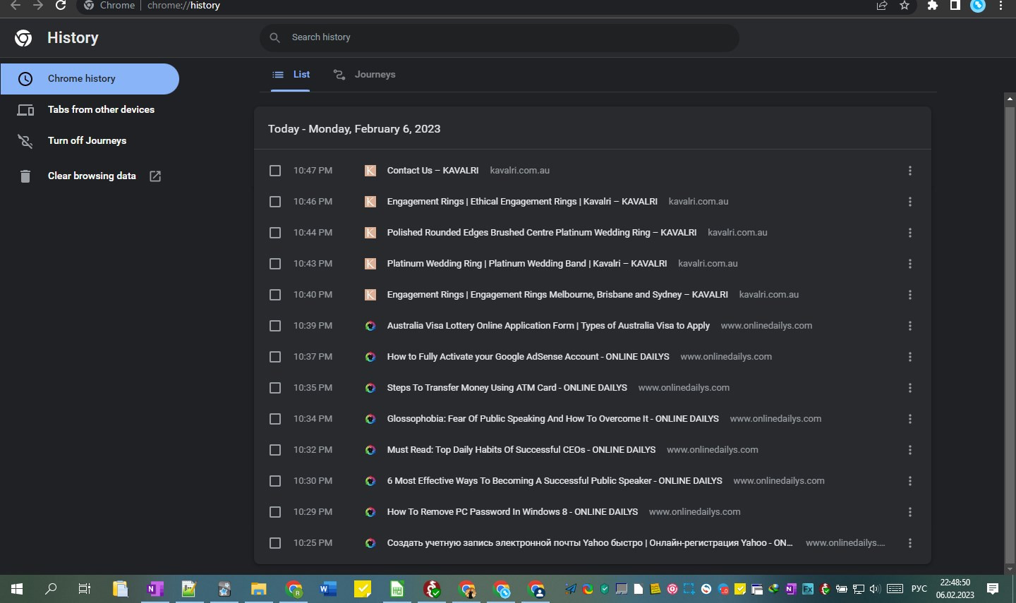Open How to Fully Activate Google AdSense link
Image resolution: width=1016 pixels, height=603 pixels.
[x=528, y=357]
